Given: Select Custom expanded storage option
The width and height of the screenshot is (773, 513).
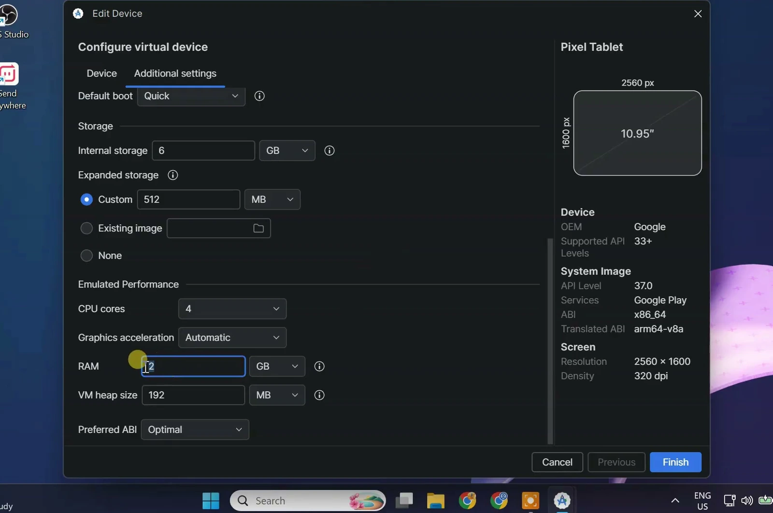Looking at the screenshot, I should [x=86, y=199].
